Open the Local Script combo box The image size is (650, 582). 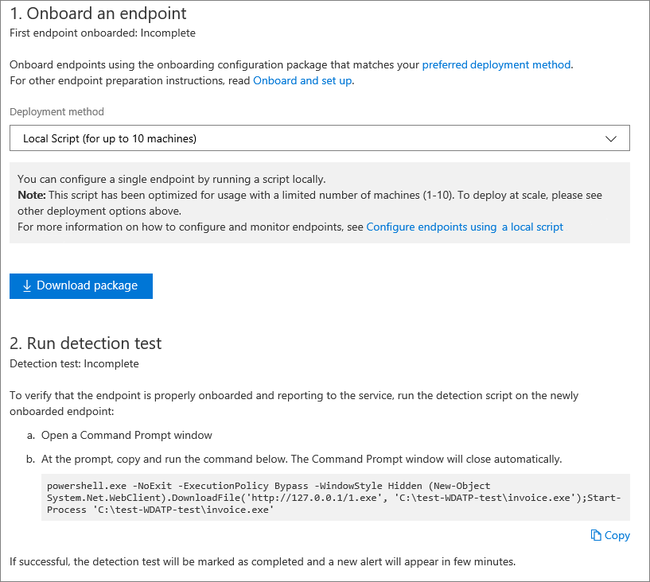[318, 138]
